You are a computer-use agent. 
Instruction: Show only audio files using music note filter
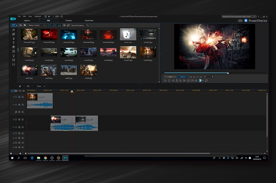(59, 25)
